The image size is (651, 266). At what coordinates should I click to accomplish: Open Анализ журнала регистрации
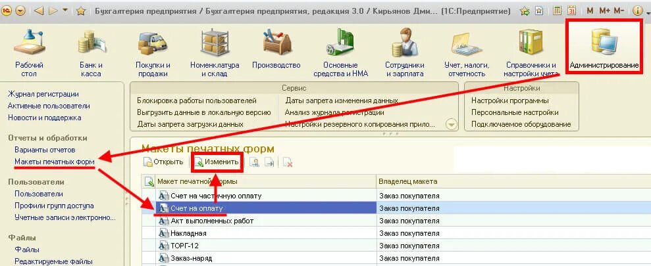coord(334,112)
